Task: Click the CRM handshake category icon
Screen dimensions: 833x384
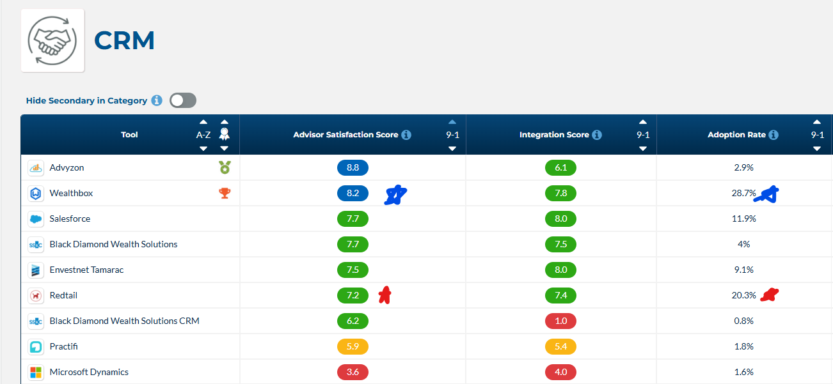Action: (x=53, y=40)
